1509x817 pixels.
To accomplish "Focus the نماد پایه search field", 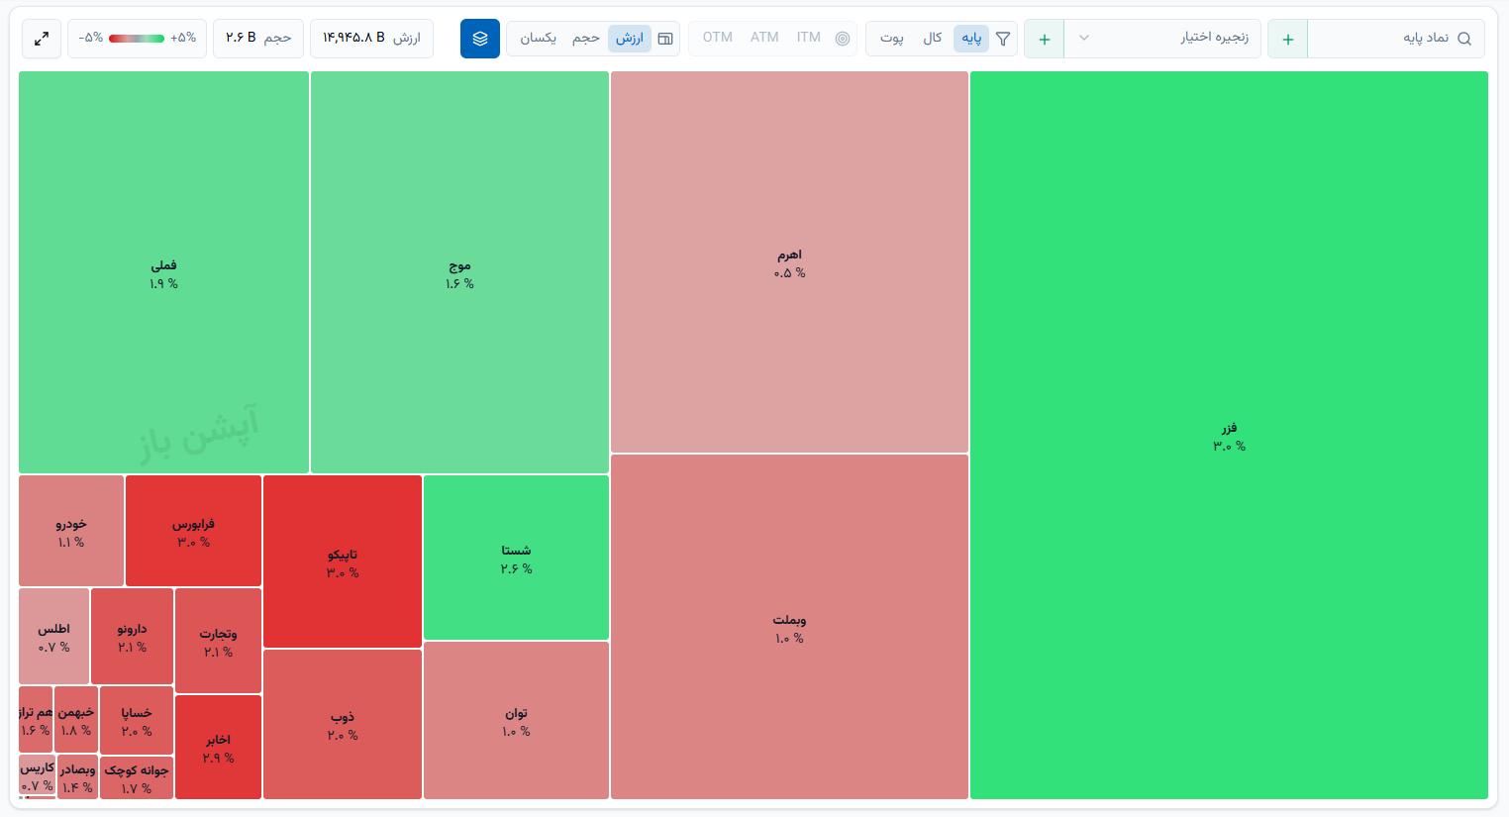I will pyautogui.click(x=1396, y=39).
